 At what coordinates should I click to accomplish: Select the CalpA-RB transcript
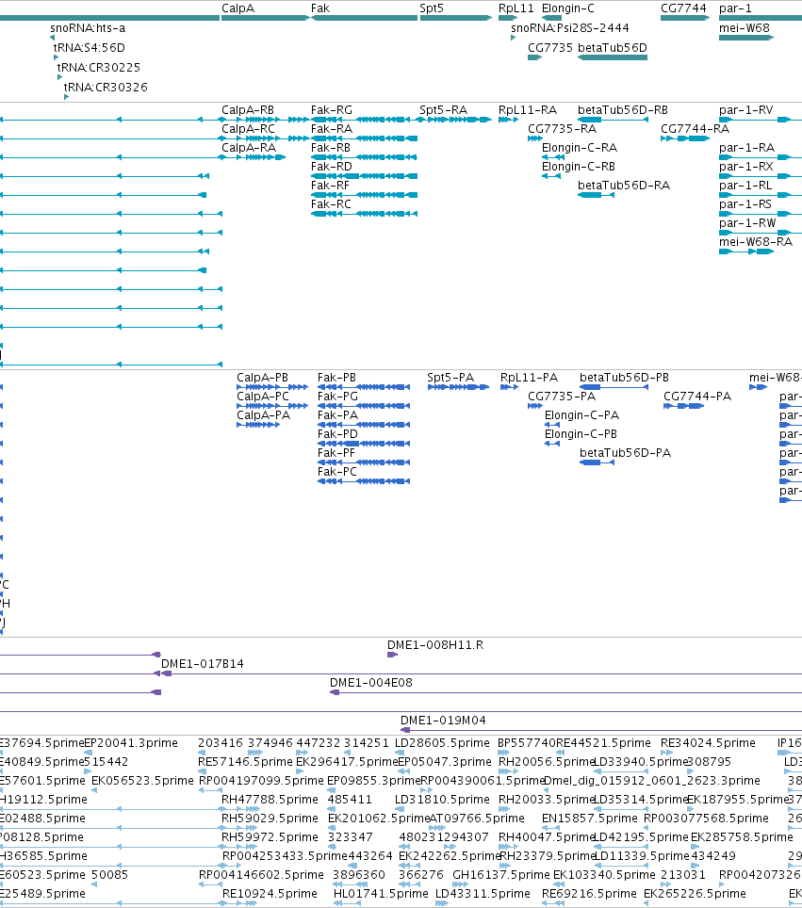pos(264,120)
